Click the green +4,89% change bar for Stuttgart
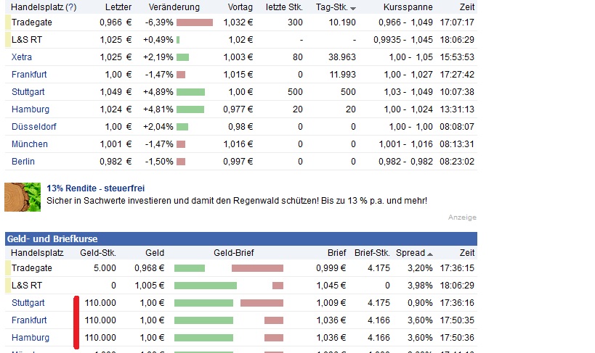Image resolution: width=595 pixels, height=353 pixels. tap(190, 92)
